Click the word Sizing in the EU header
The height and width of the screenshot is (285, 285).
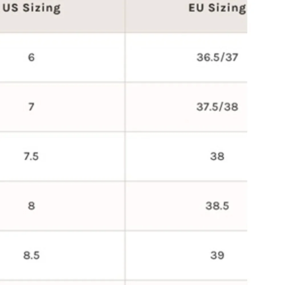click(227, 9)
